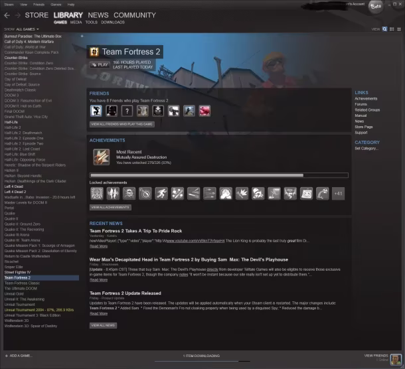Select Street Fighter IV in games list
The height and width of the screenshot is (369, 405).
point(17,272)
